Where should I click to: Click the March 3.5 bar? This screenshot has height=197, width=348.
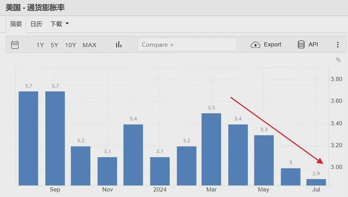(211, 150)
